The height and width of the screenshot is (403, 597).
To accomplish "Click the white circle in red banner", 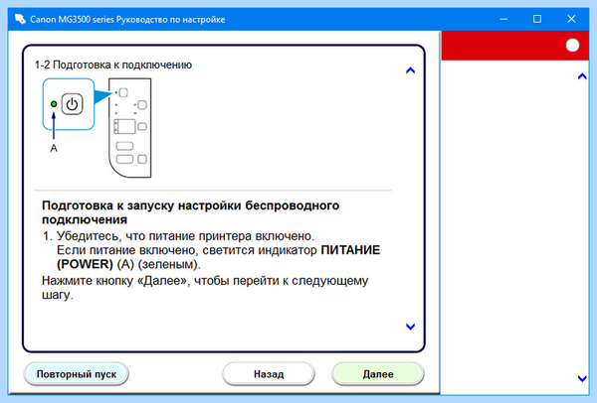I will 572,46.
